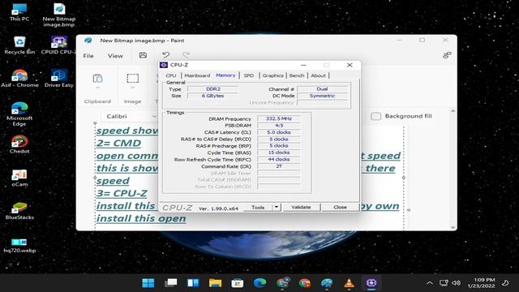Click the Symmetric DC Mode value
The width and height of the screenshot is (519, 292).
point(323,96)
